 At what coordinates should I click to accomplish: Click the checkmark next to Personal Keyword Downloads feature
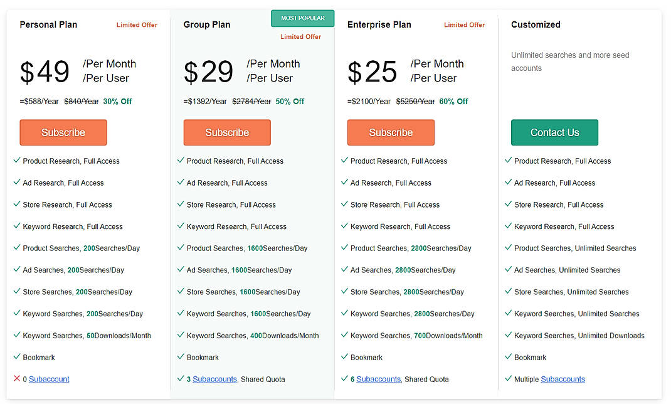click(17, 336)
